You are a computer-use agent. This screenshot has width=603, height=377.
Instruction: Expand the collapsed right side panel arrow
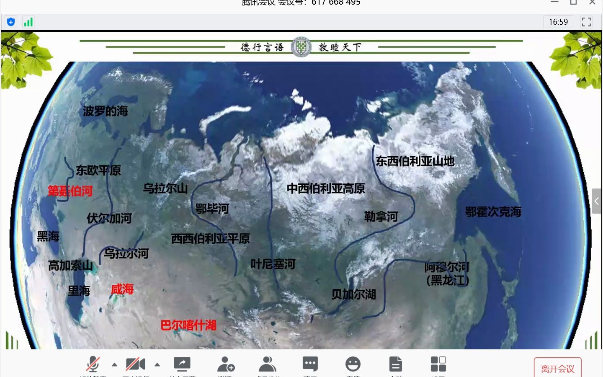[597, 201]
